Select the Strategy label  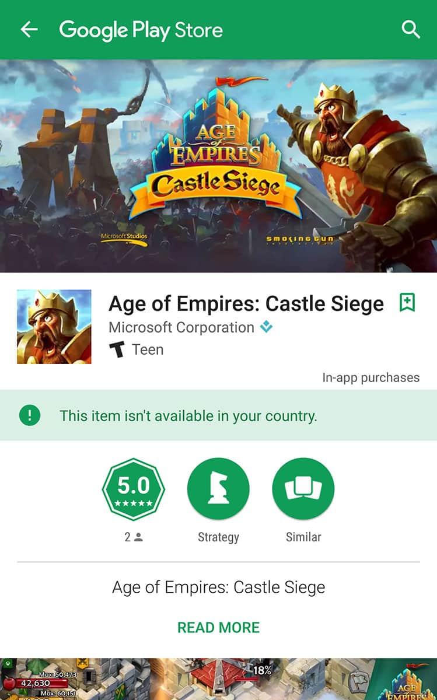pos(218,537)
